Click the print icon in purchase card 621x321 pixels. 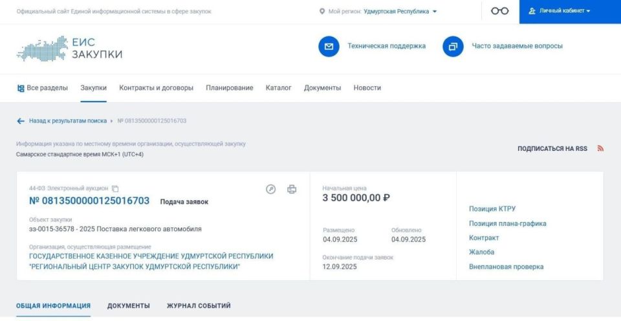pyautogui.click(x=292, y=189)
